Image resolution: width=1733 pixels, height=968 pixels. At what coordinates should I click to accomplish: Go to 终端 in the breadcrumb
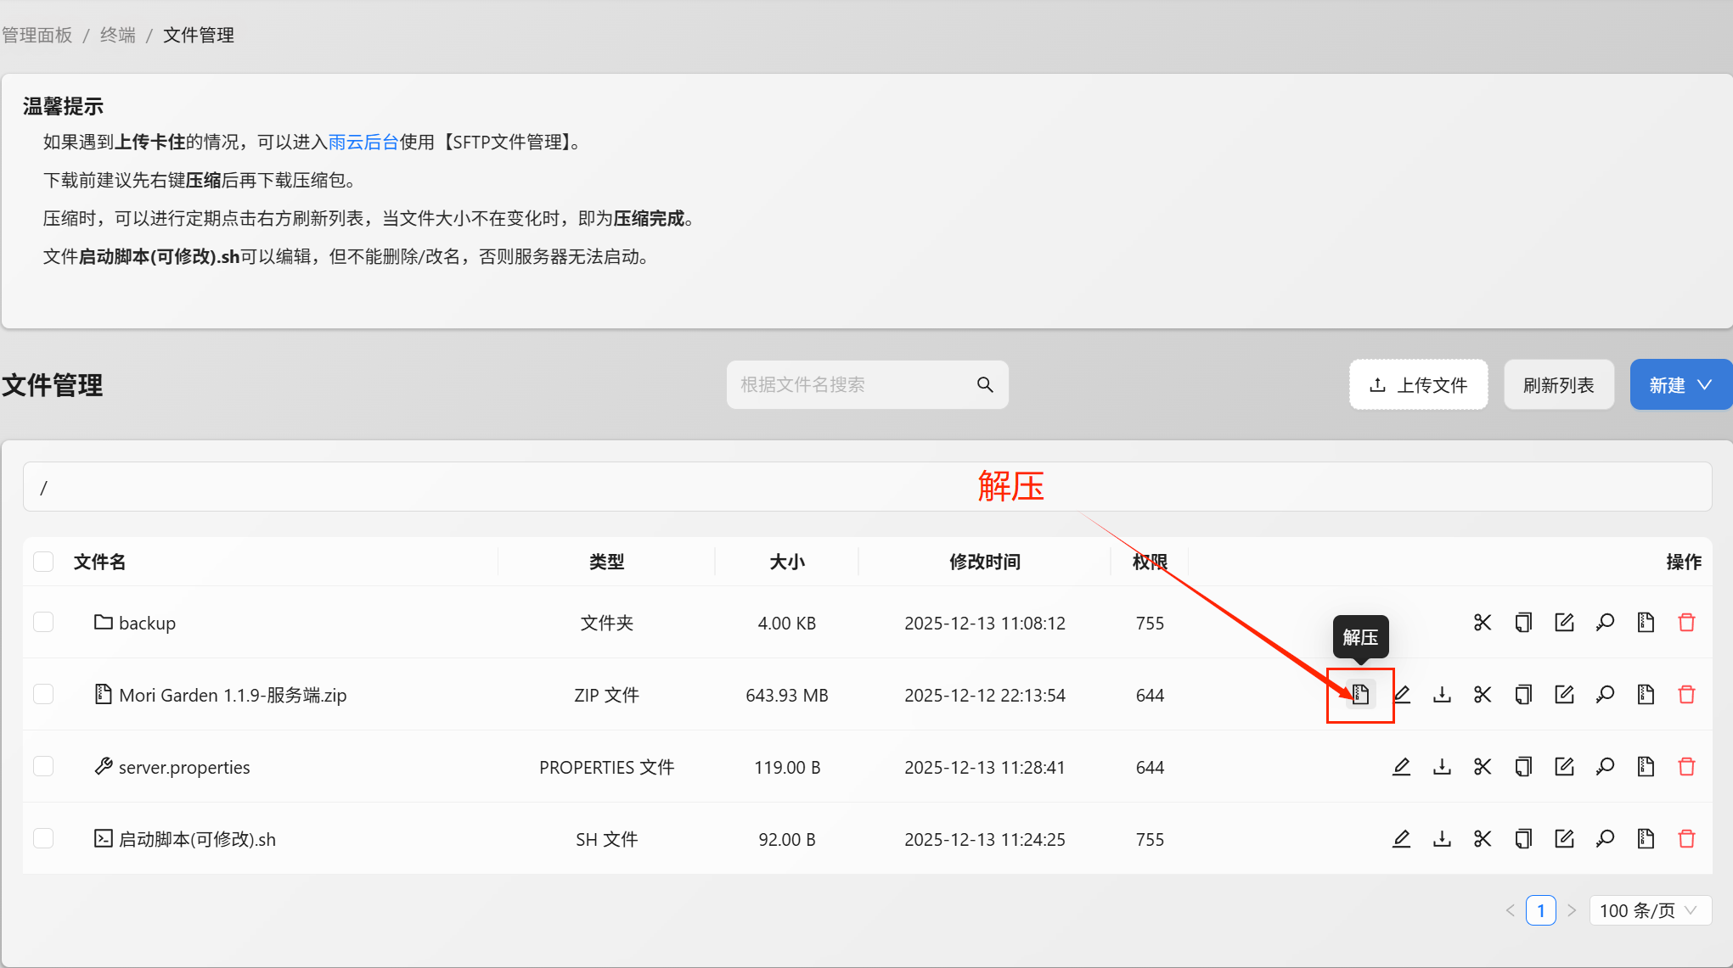point(118,35)
